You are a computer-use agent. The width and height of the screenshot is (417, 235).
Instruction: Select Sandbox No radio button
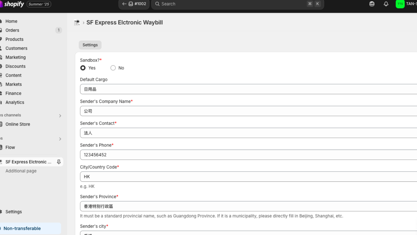point(113,68)
